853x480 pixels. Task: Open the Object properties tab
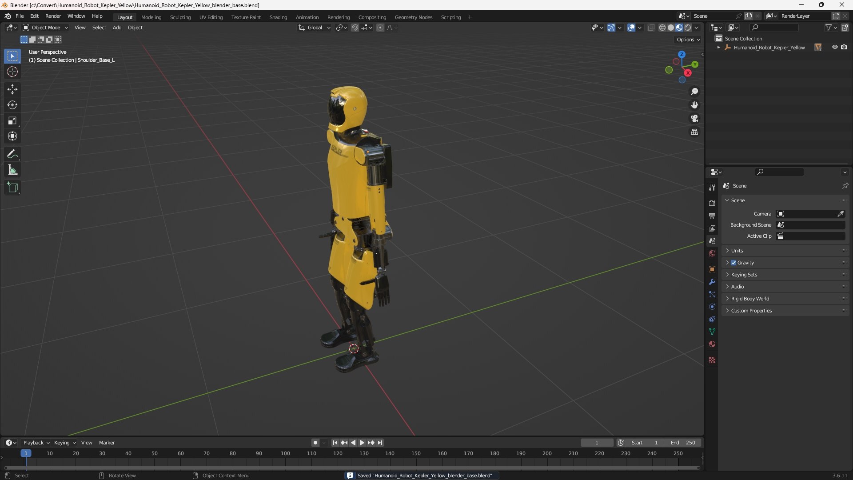(712, 269)
